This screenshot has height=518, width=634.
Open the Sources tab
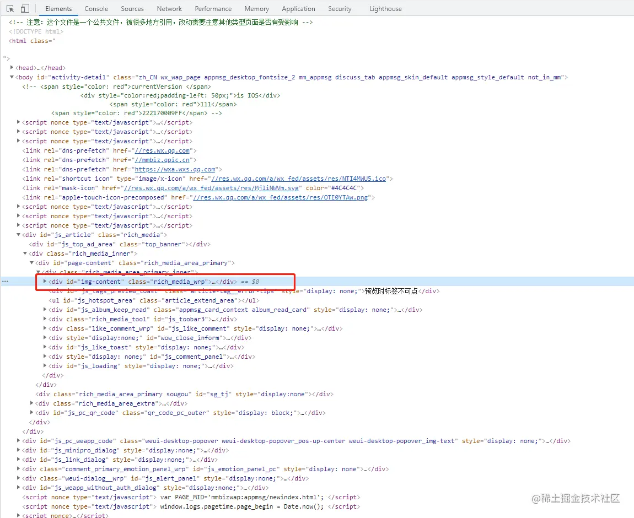[132, 8]
